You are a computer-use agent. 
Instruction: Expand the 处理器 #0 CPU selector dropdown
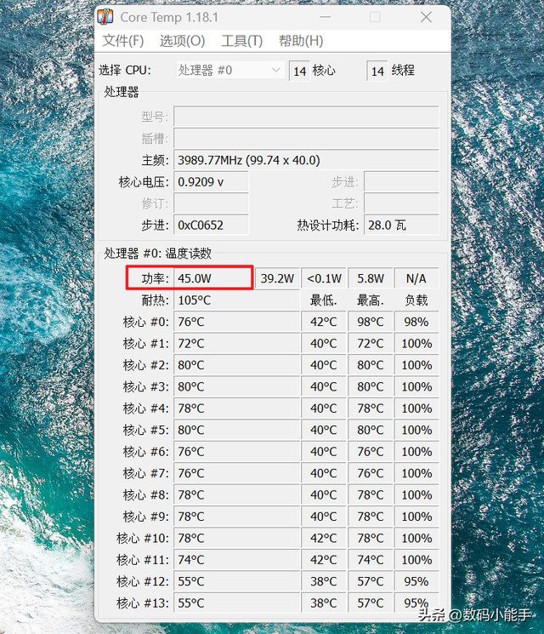(x=230, y=71)
